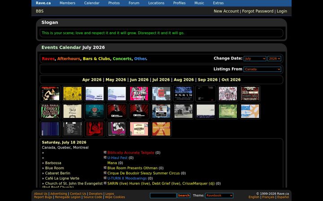Switch language to Español

283,197
